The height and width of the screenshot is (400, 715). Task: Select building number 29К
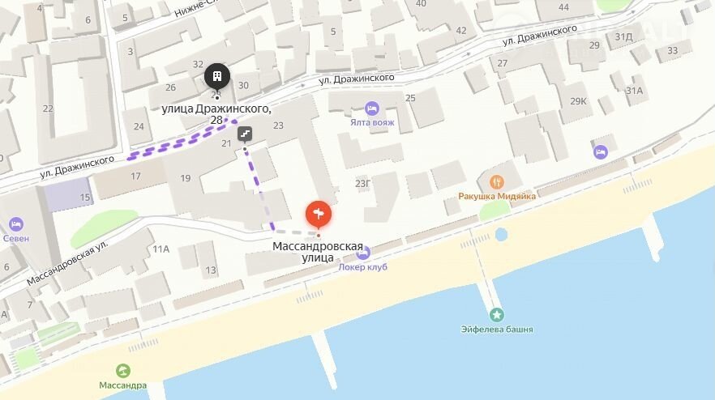pyautogui.click(x=578, y=101)
